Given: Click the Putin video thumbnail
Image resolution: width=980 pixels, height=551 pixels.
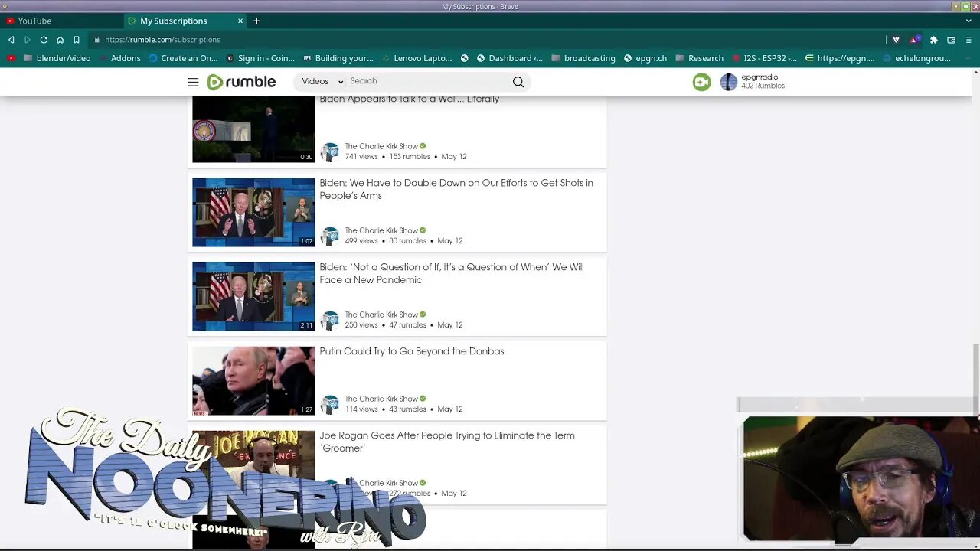Looking at the screenshot, I should tap(253, 380).
